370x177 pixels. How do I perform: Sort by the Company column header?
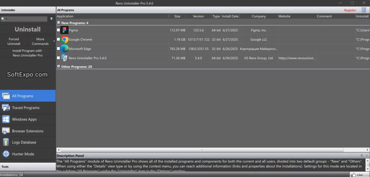pos(259,16)
